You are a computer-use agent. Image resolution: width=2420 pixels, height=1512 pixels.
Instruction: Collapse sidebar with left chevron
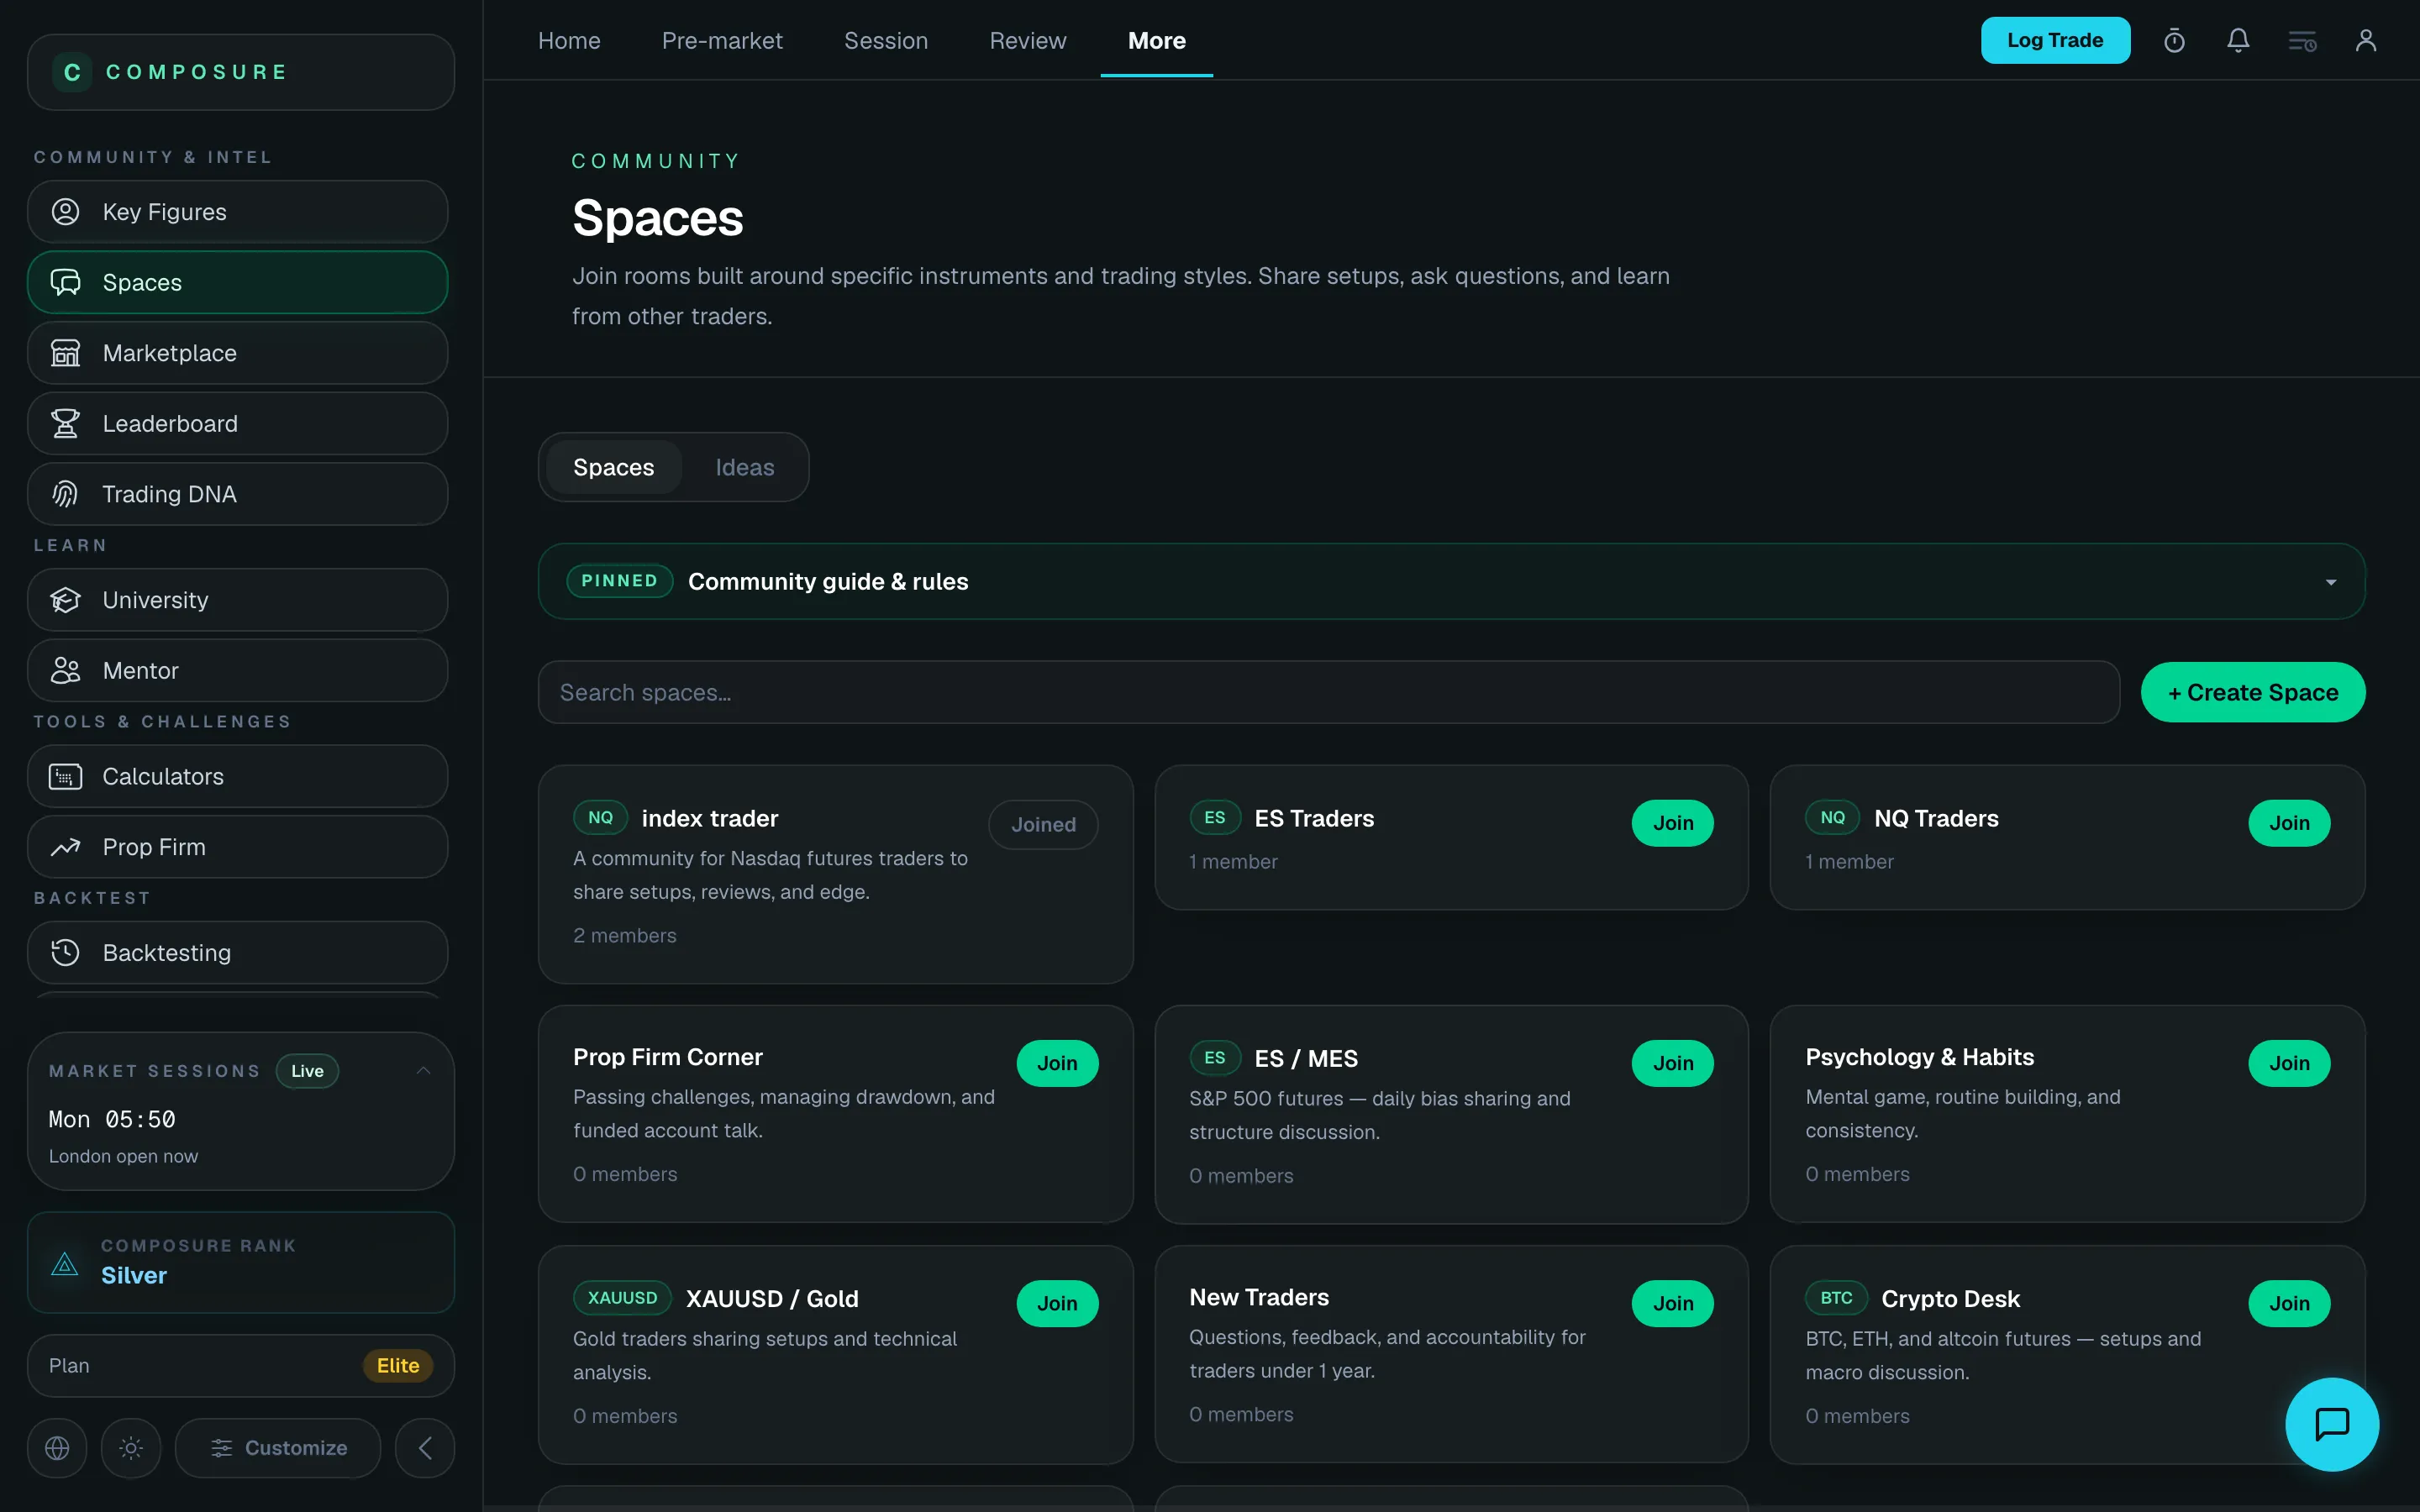pos(425,1447)
